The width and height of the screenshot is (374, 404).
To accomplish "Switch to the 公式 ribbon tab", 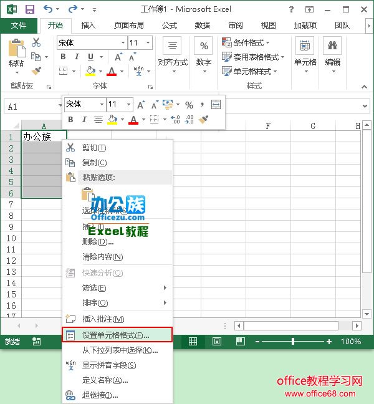I will [169, 25].
